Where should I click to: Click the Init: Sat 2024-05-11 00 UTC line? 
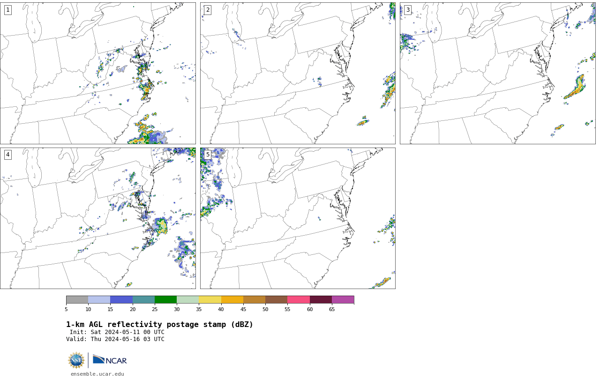pyautogui.click(x=117, y=332)
